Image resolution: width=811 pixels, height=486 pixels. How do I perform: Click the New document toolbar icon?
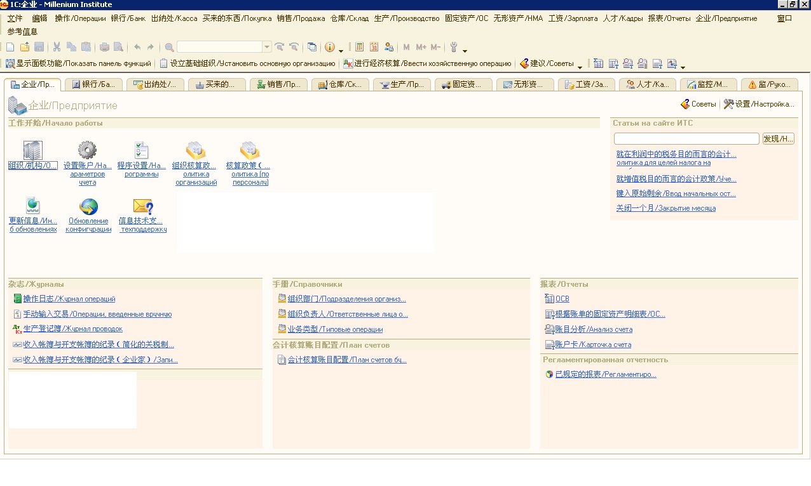pos(10,47)
